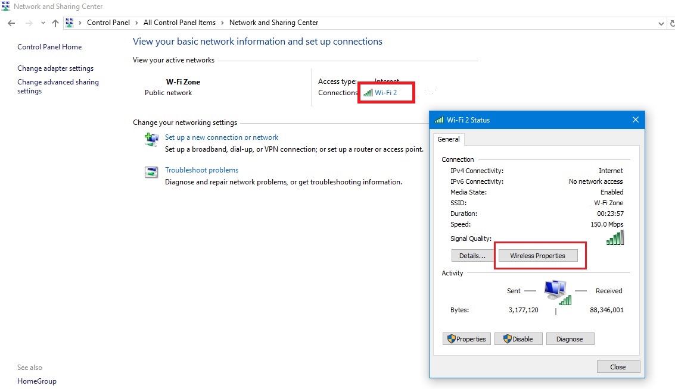Click the up arrow to parent folder
Image resolution: width=675 pixels, height=389 pixels.
coord(55,23)
